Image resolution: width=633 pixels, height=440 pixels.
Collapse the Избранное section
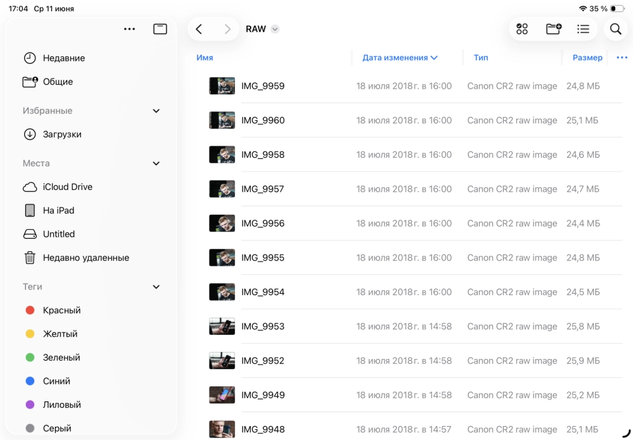point(156,111)
